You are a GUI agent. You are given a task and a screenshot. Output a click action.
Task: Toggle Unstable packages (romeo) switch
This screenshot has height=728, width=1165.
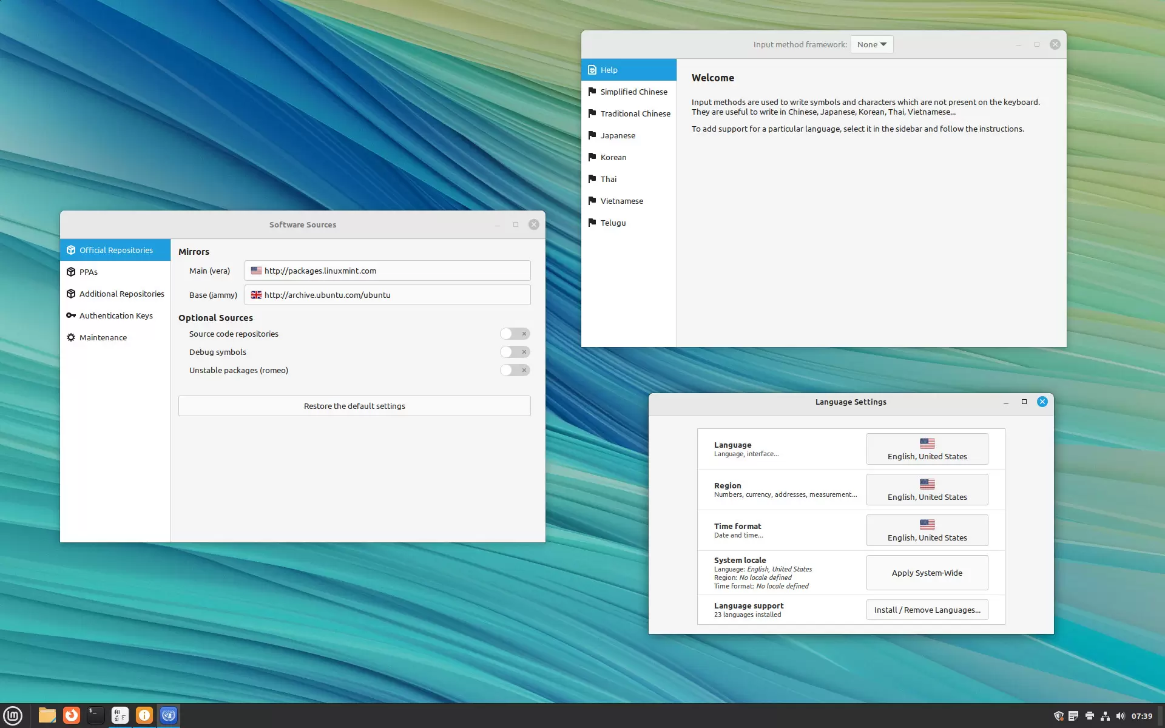[514, 370]
